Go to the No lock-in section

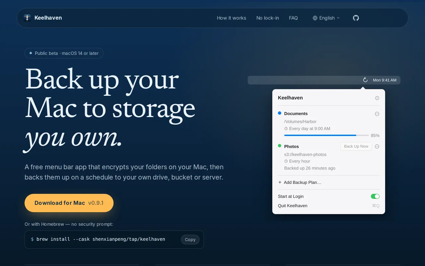tap(268, 18)
